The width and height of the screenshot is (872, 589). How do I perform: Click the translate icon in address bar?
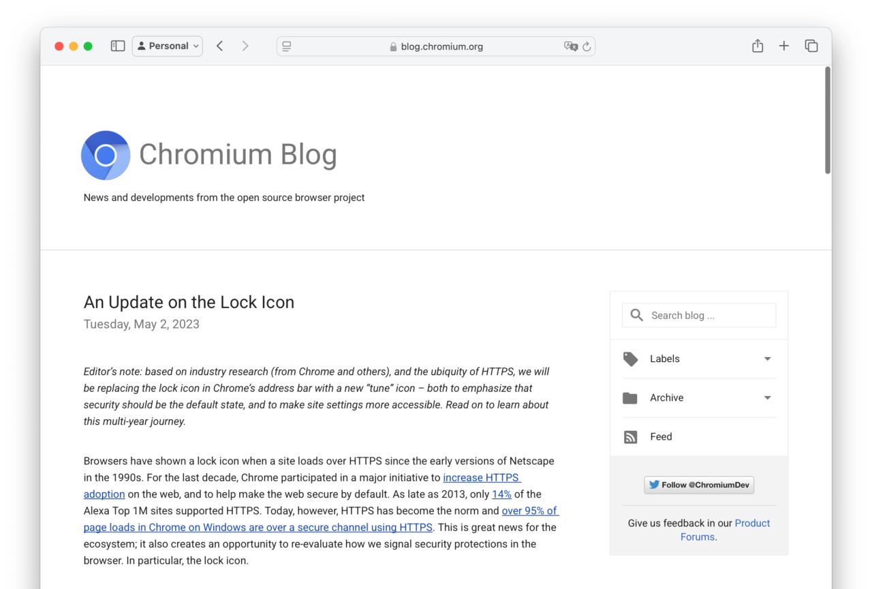[x=571, y=46]
